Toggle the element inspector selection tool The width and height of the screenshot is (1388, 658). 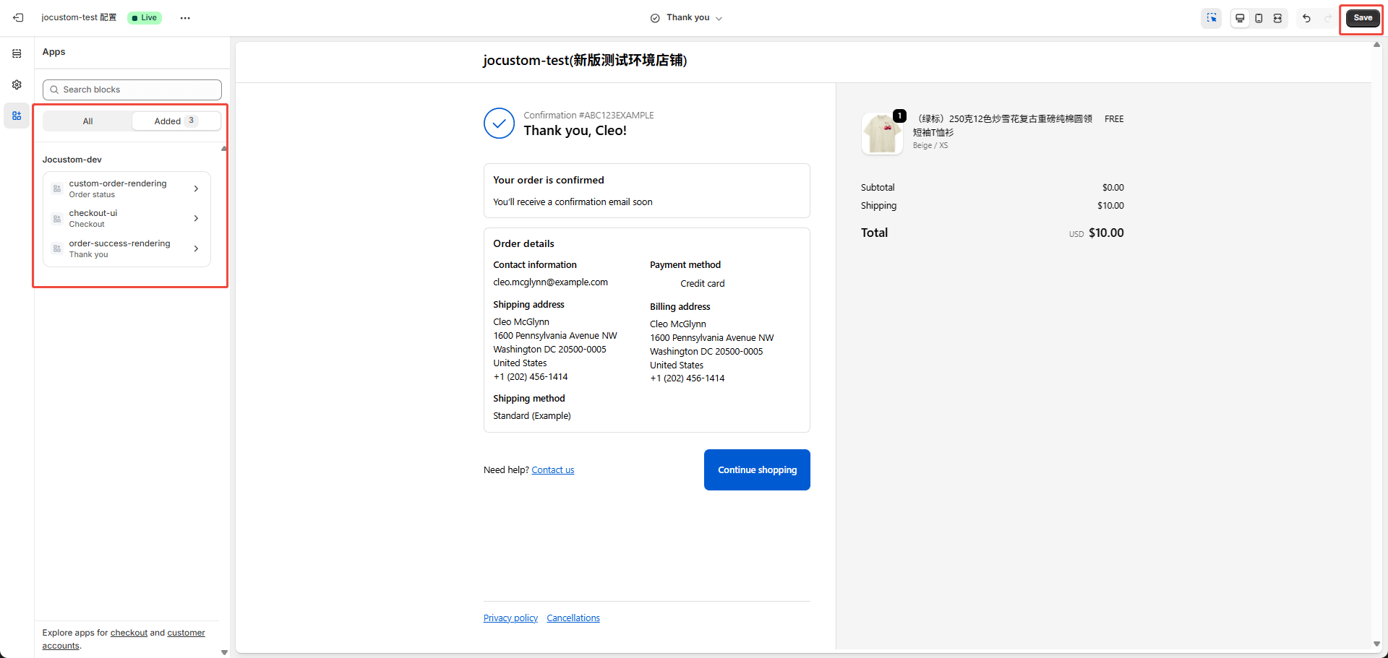[1212, 18]
